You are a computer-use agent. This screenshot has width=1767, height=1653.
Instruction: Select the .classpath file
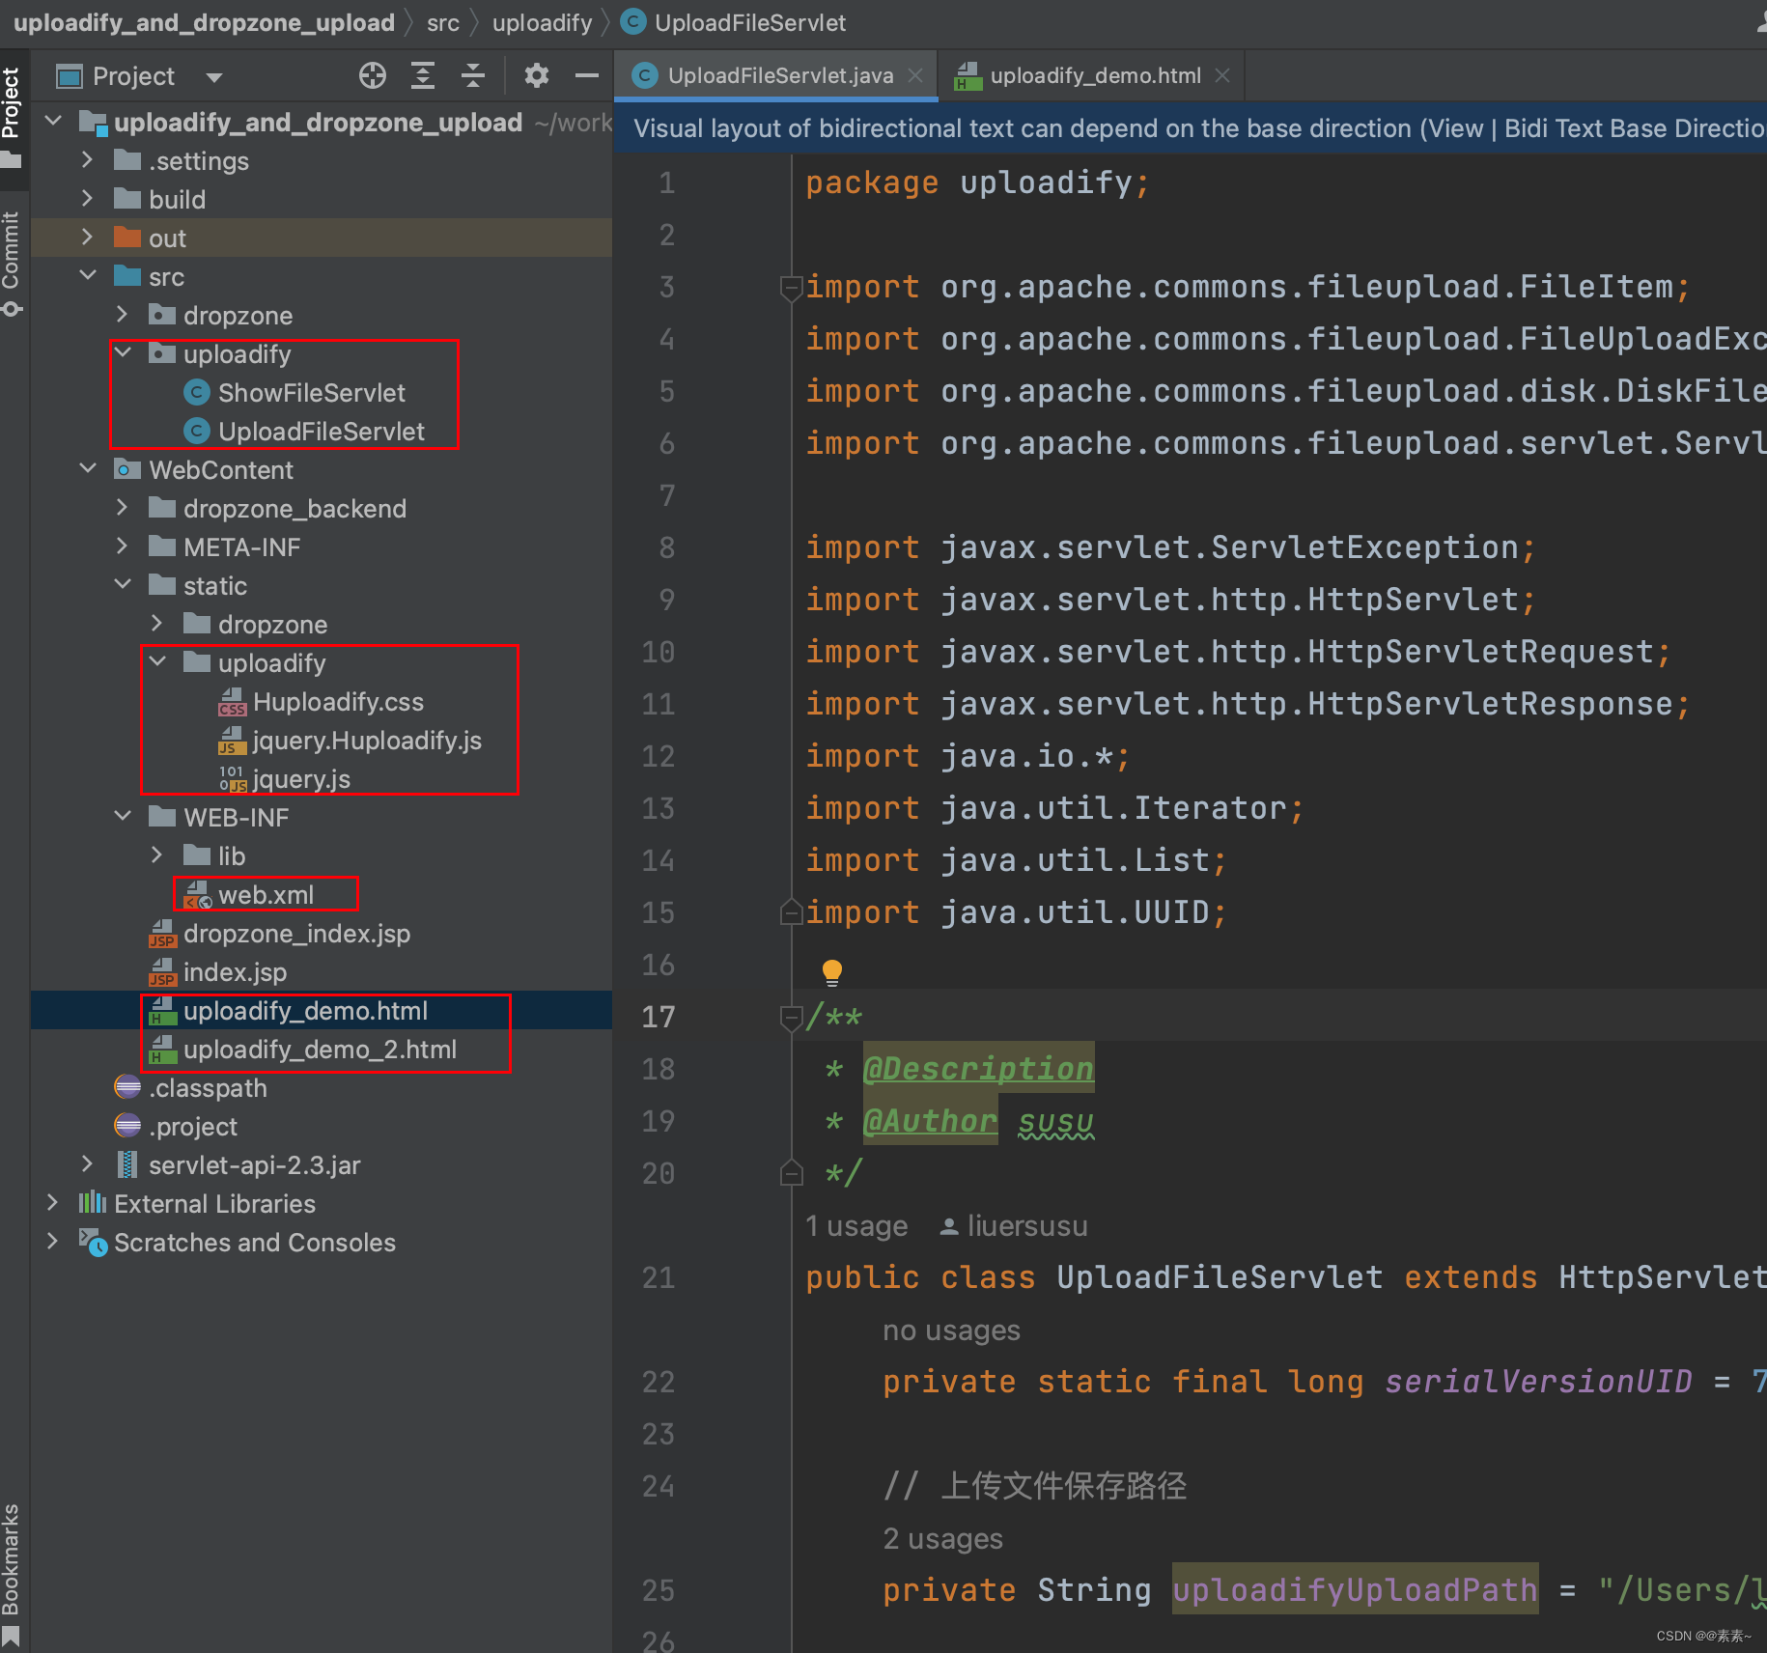coord(208,1088)
